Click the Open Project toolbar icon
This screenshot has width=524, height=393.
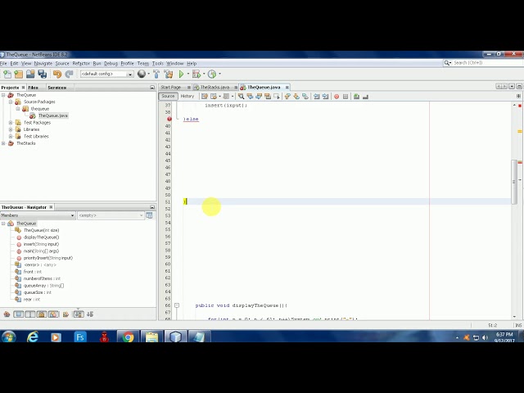click(x=30, y=75)
